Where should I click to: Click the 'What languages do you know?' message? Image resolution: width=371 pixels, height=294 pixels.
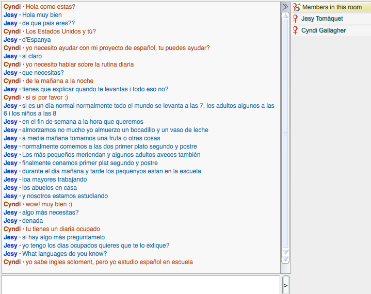pyautogui.click(x=64, y=254)
